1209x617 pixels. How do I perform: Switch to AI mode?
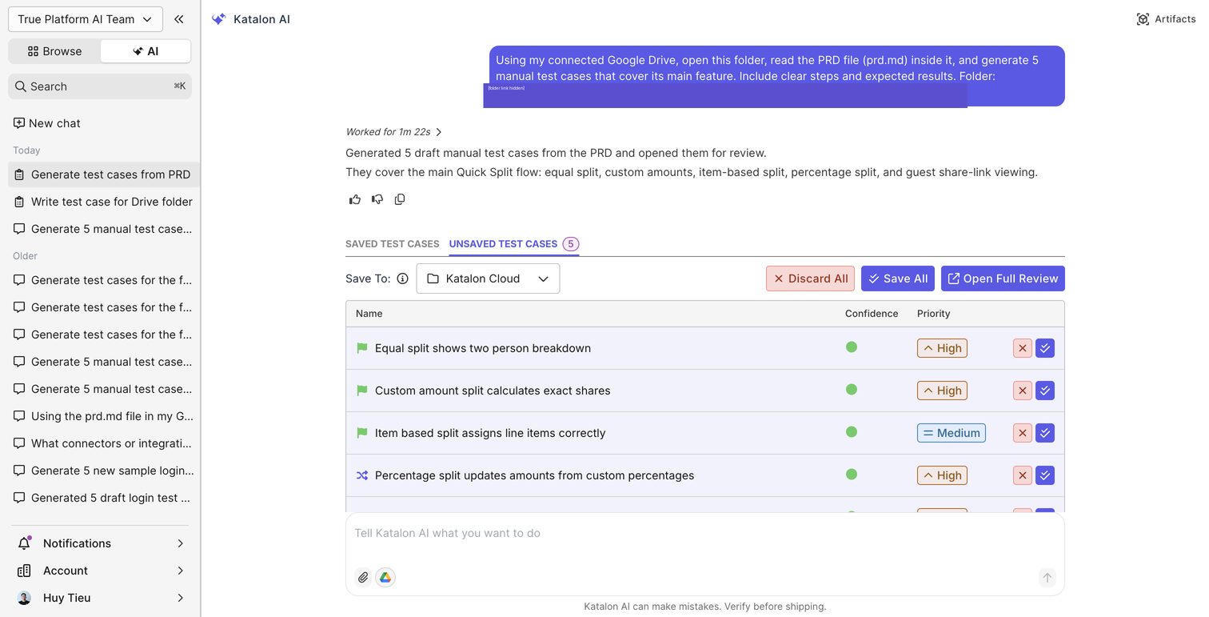pyautogui.click(x=146, y=51)
